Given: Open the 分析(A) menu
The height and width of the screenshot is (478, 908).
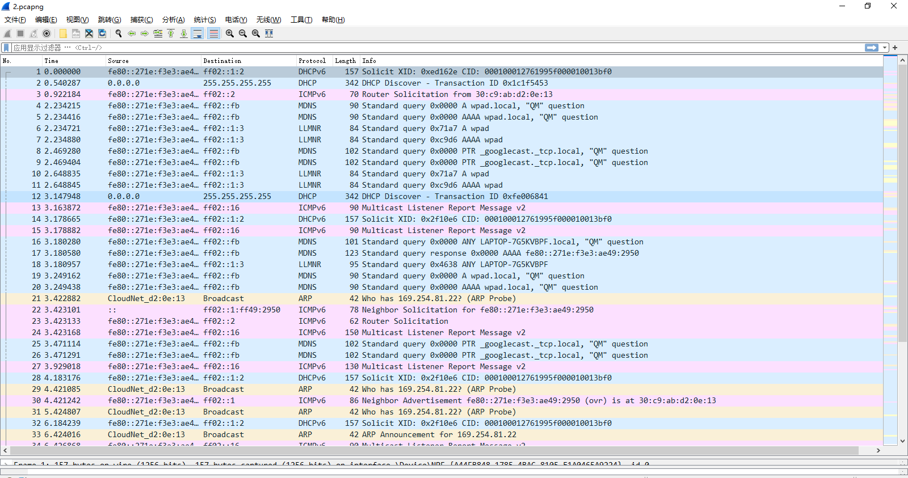Looking at the screenshot, I should tap(173, 20).
